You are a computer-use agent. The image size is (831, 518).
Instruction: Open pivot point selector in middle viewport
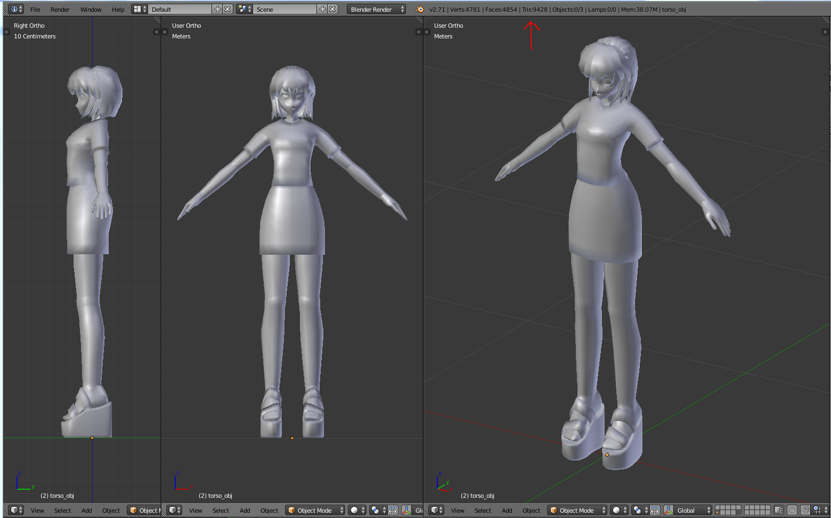pos(378,510)
